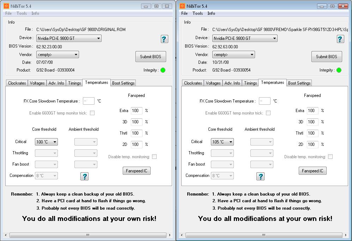Switch to Clockrates tab in right window
Screen dimensions: 352x241
[193, 83]
